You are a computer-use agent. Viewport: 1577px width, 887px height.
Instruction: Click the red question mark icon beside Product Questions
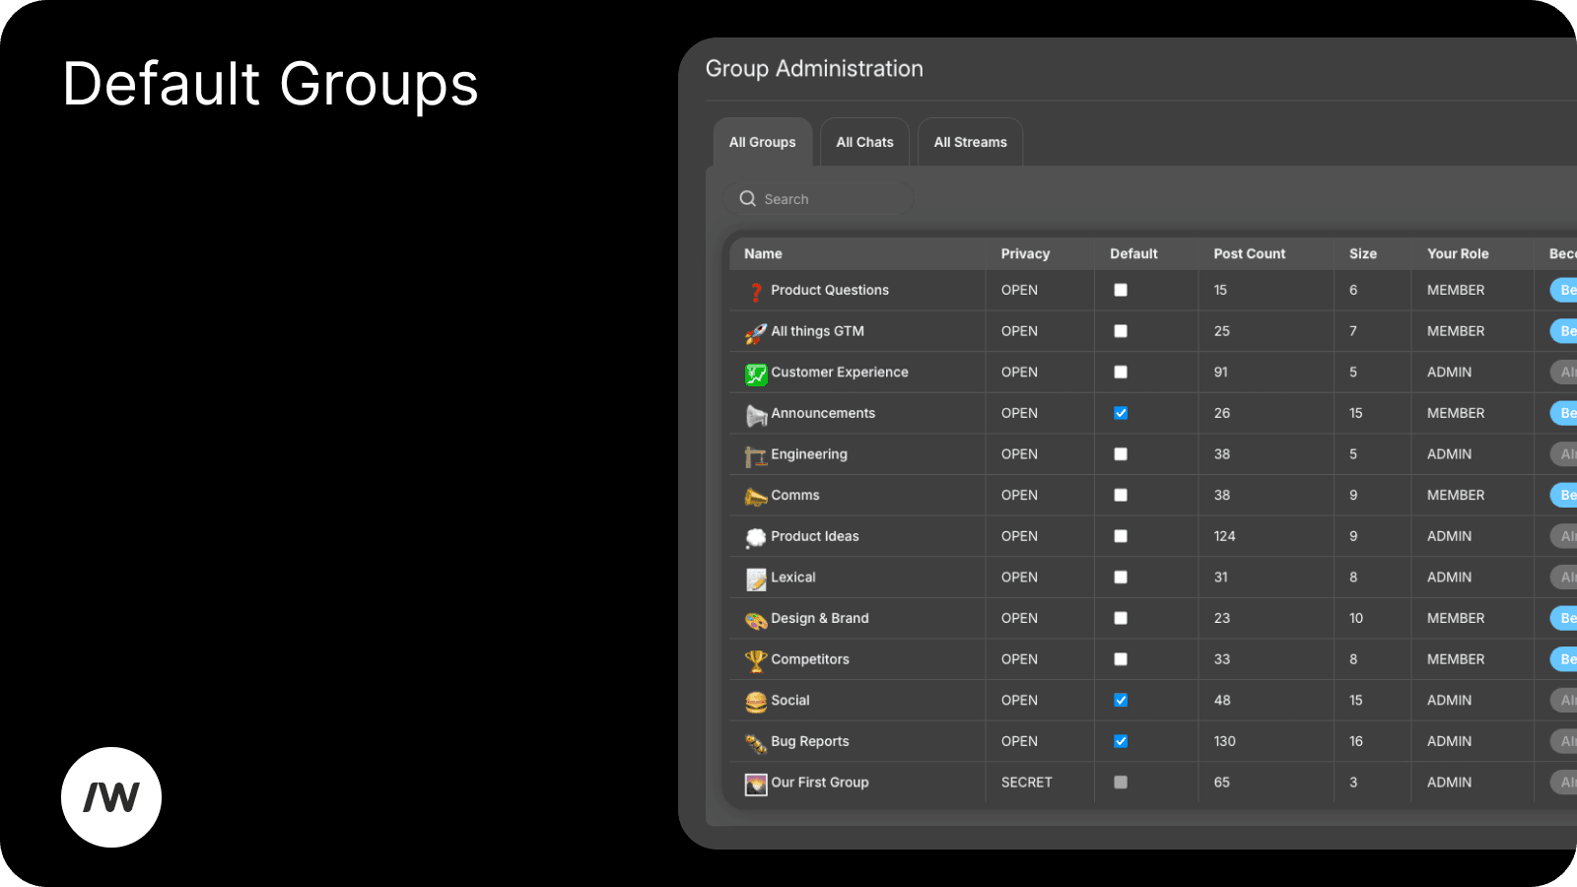tap(755, 290)
